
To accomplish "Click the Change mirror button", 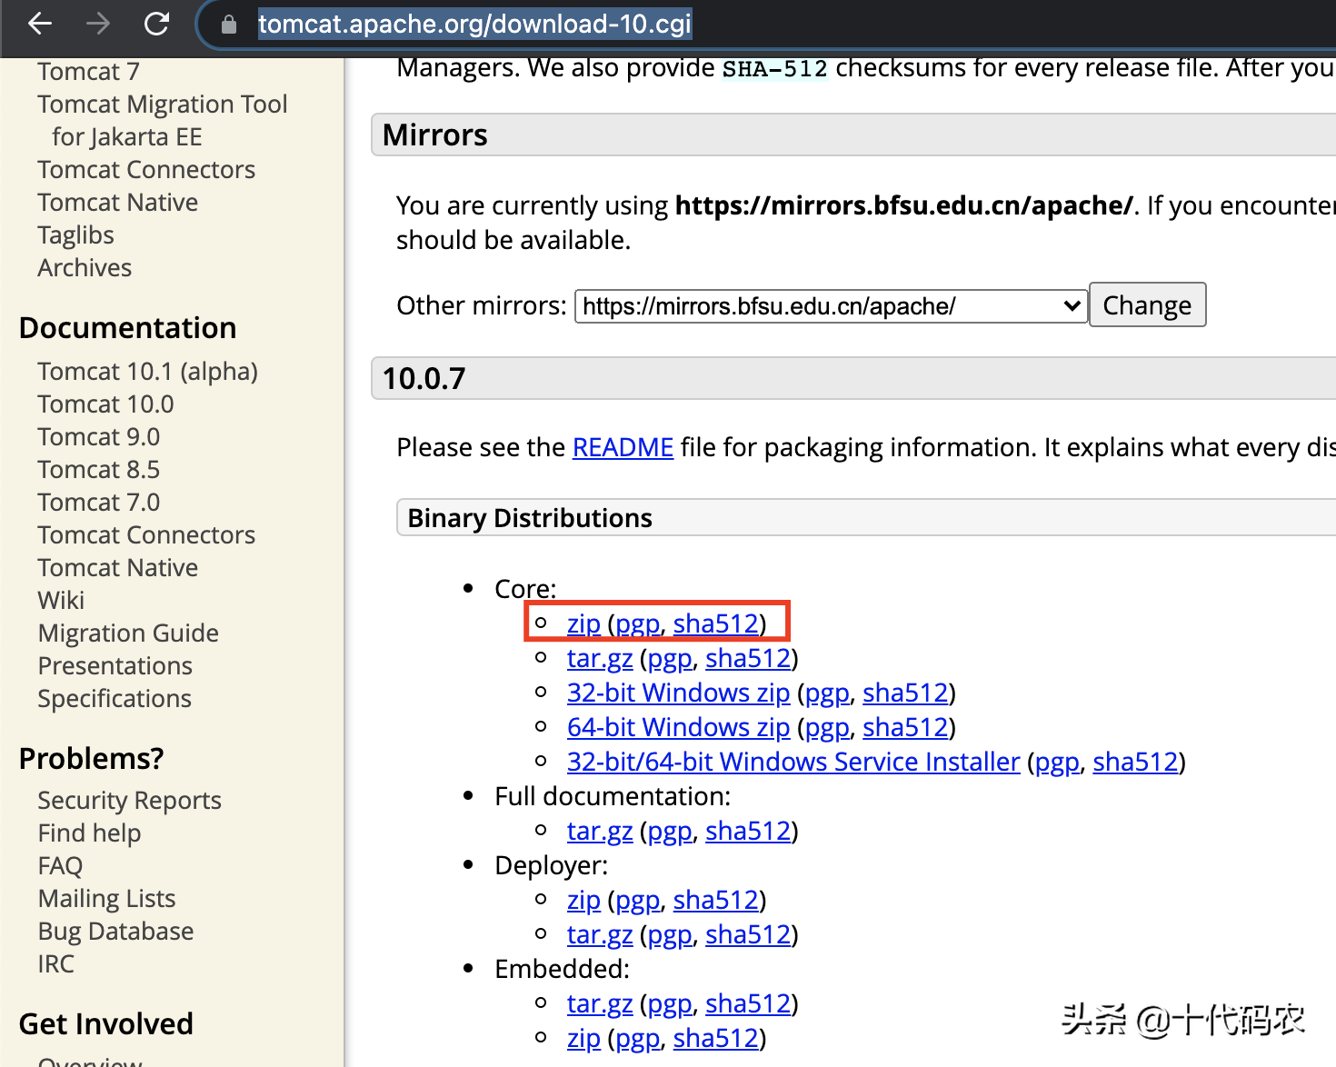I will click(x=1147, y=305).
